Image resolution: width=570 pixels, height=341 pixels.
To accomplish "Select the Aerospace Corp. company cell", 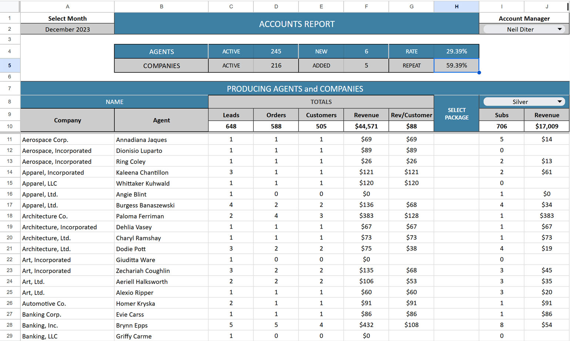I will (x=67, y=140).
